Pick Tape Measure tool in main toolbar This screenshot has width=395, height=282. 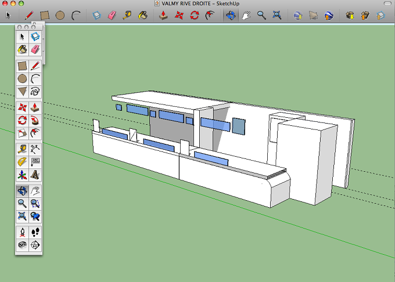(x=127, y=15)
